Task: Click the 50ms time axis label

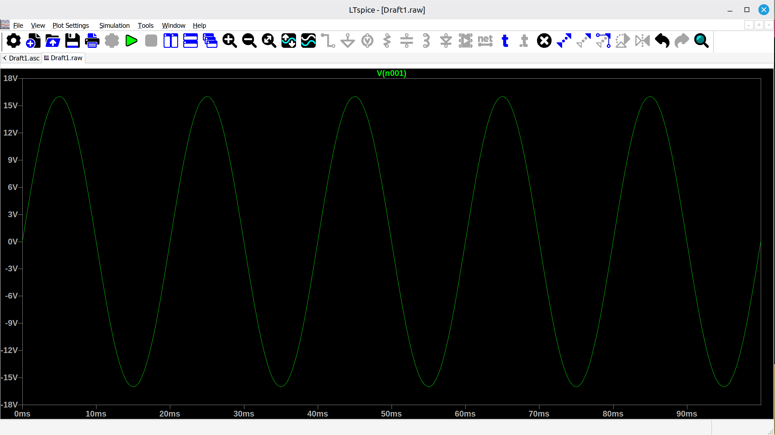Action: (x=391, y=414)
